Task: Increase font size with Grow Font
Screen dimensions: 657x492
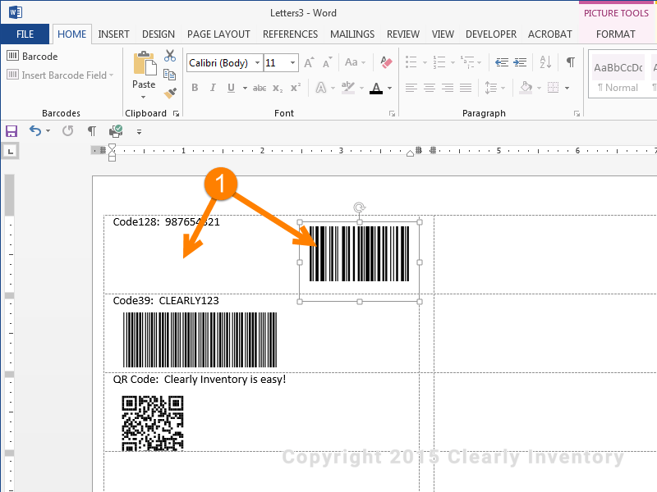Action: 310,63
